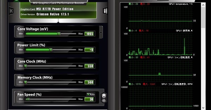
Task: Click the Core Clock slider handle
Action: tap(26, 66)
